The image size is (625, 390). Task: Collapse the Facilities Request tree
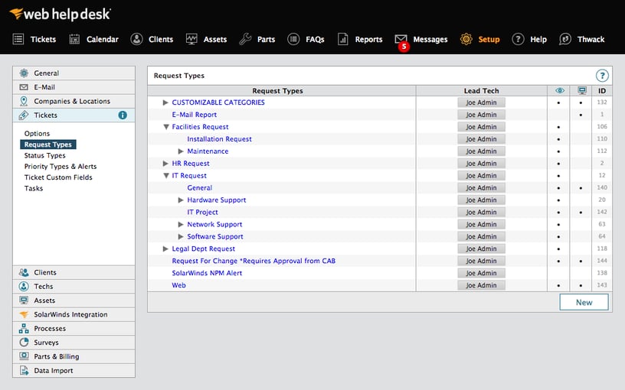(x=165, y=127)
